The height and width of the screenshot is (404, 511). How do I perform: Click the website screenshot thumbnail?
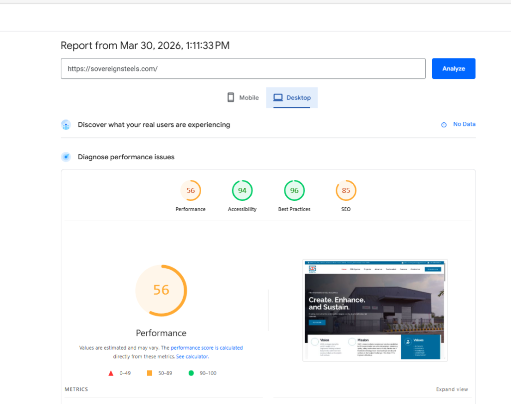click(375, 310)
